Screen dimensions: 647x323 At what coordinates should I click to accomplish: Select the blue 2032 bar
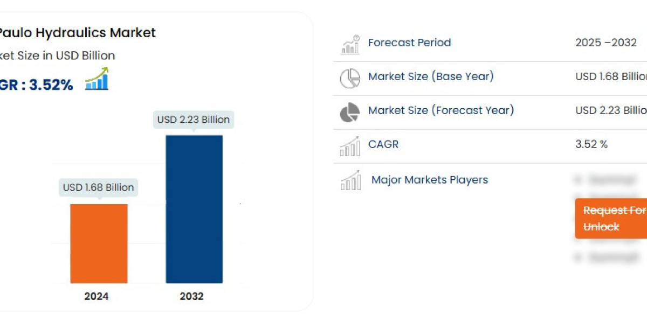(194, 209)
